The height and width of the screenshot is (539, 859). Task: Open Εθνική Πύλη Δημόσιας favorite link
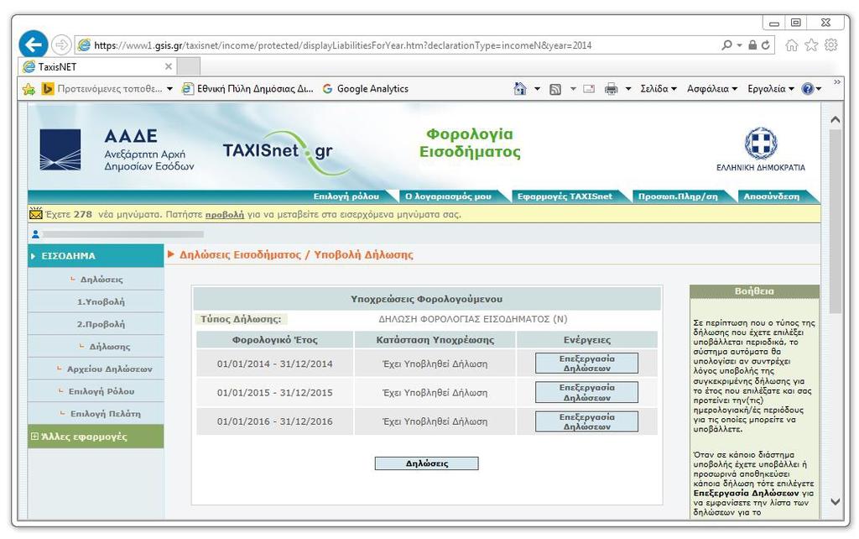[247, 89]
